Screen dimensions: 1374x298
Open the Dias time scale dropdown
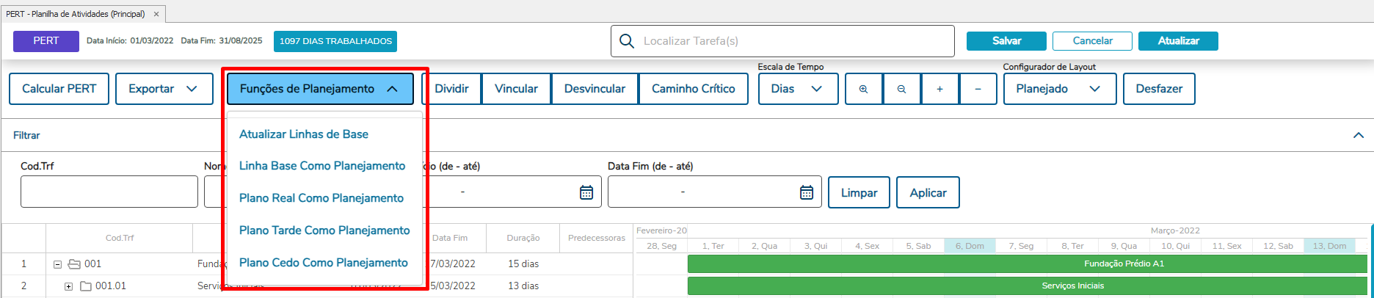pyautogui.click(x=797, y=89)
